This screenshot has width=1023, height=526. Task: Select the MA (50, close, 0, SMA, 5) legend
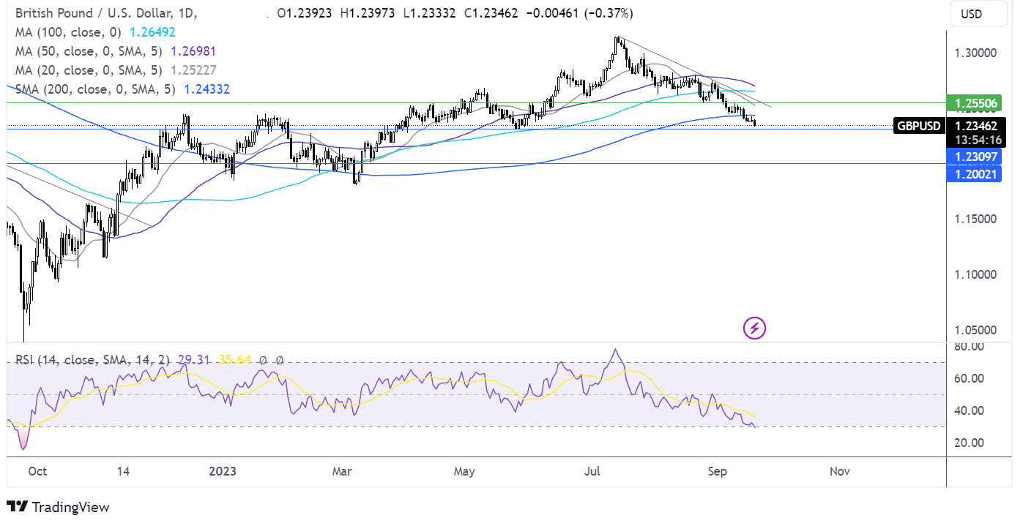coord(90,51)
